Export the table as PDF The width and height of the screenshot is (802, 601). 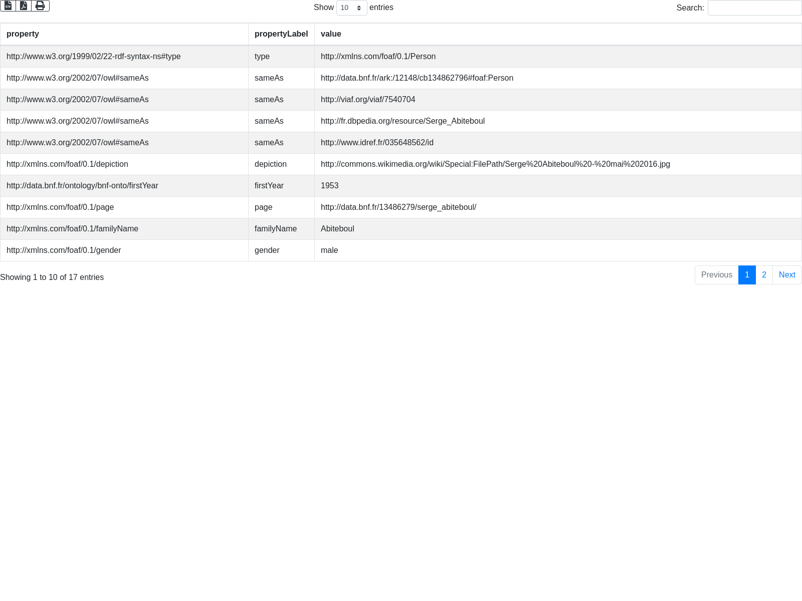tap(24, 6)
